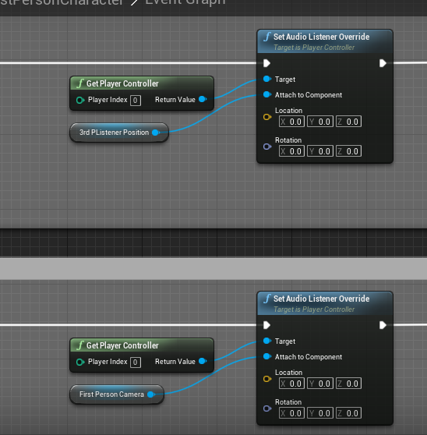
Task: Select the lower Get Player Controller node title
Action: click(x=122, y=345)
